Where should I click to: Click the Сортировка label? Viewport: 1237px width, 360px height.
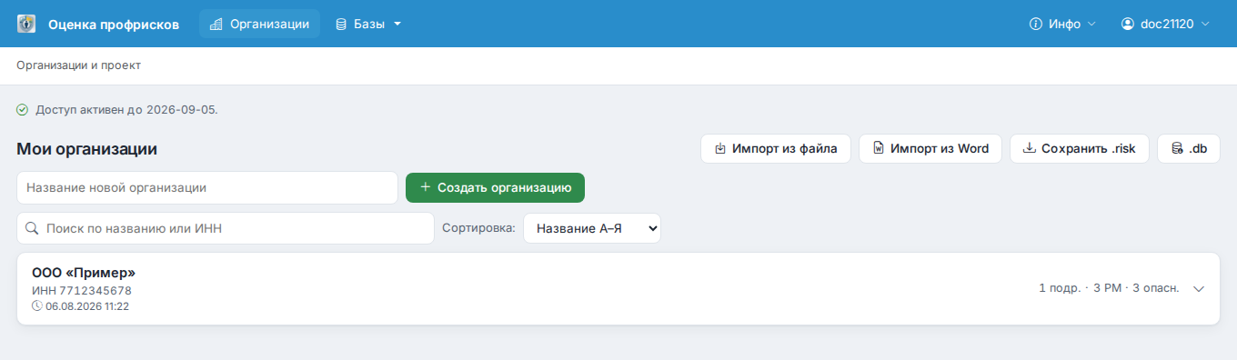478,228
